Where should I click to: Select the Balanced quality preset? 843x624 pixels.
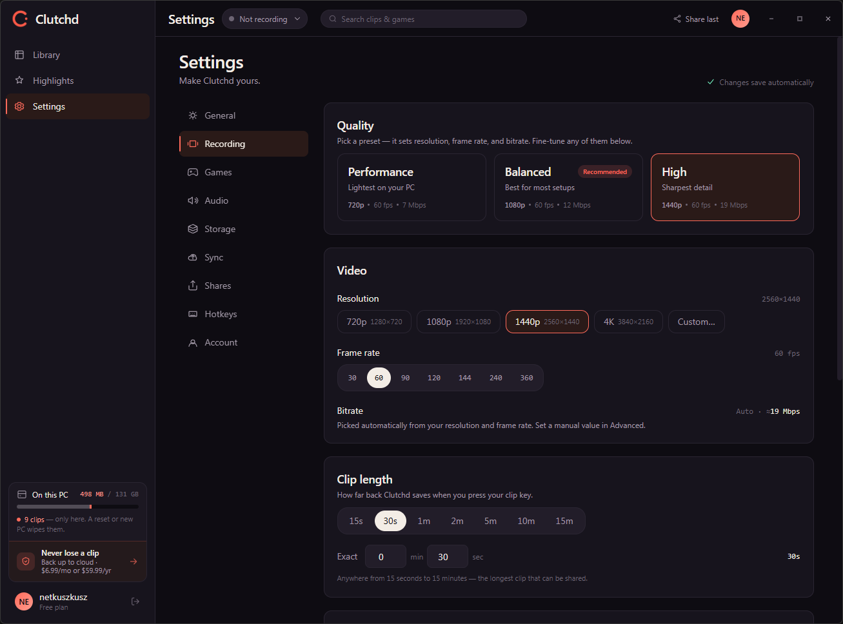point(568,188)
